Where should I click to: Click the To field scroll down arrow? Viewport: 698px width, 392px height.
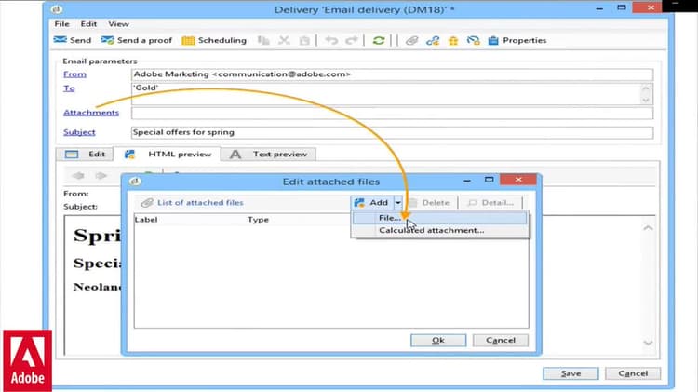646,100
